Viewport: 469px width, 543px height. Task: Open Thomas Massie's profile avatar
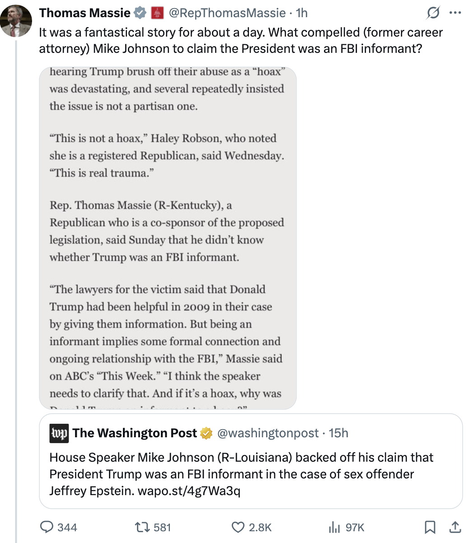16,21
